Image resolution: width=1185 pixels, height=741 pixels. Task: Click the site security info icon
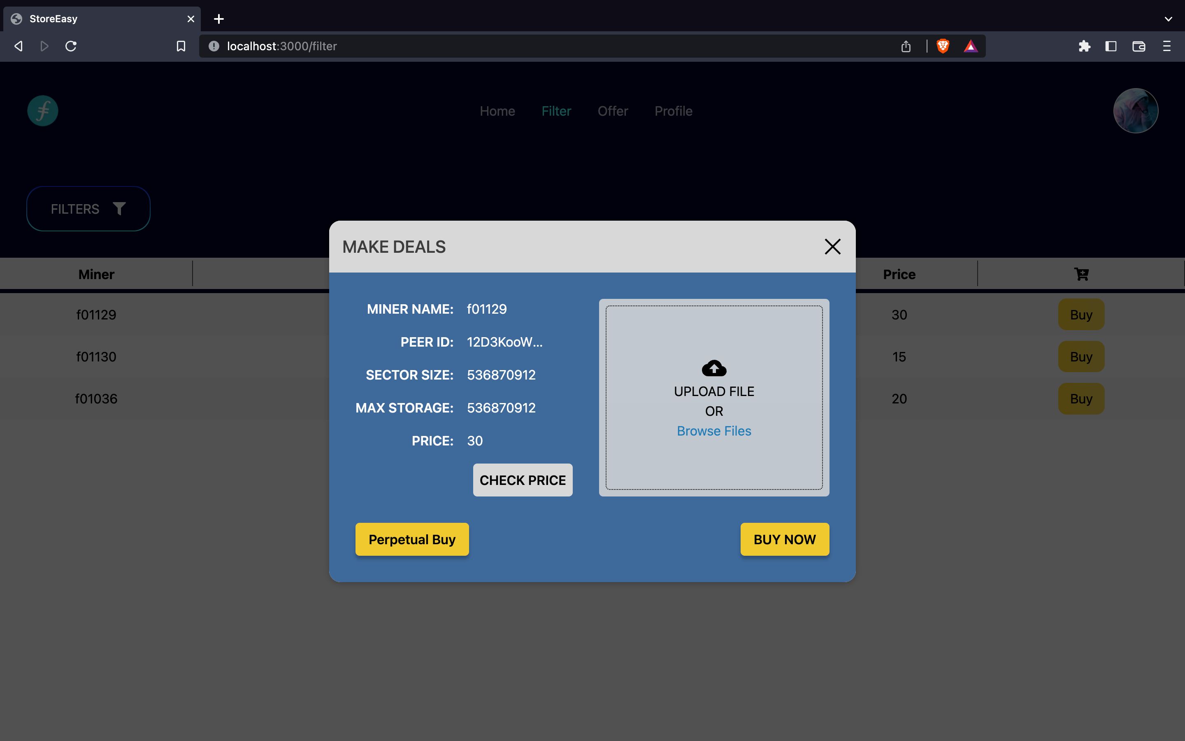pos(214,46)
